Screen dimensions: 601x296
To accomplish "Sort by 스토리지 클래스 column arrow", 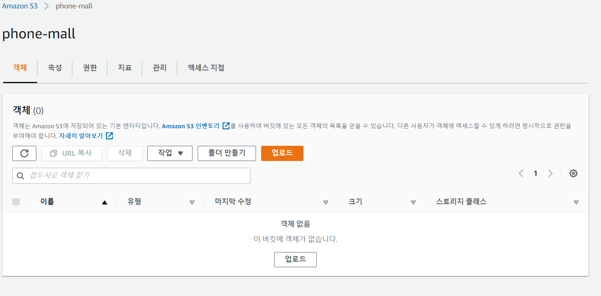I will point(576,203).
